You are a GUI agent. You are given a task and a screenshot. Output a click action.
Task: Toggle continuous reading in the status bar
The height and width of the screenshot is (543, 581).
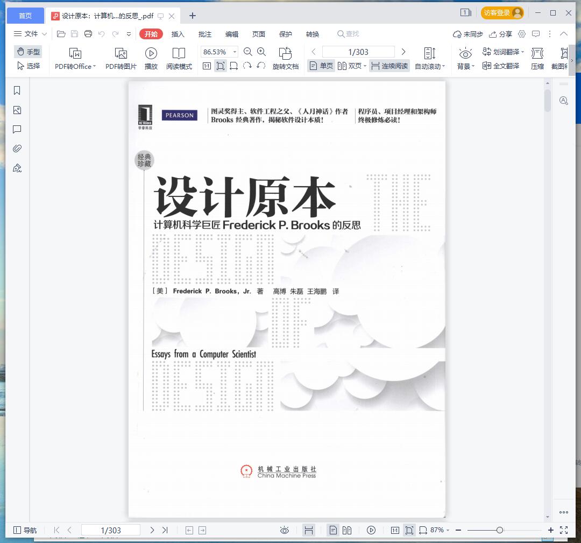(x=309, y=530)
